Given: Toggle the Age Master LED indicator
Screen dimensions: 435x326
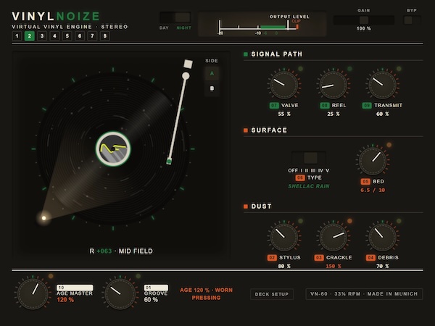Looking at the screenshot, I should [51, 276].
